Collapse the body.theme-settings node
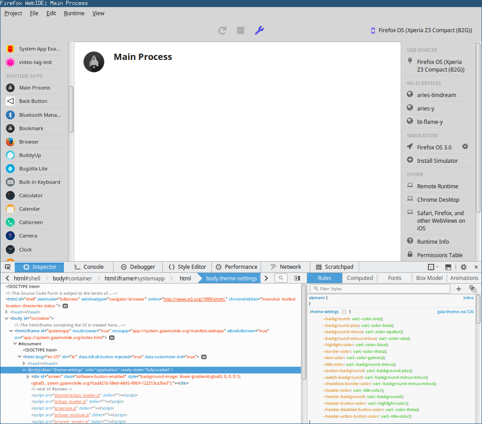The image size is (482, 424). point(24,370)
